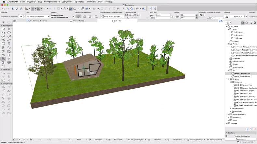
Task: Select the Mesh tool
Action: pos(3,55)
